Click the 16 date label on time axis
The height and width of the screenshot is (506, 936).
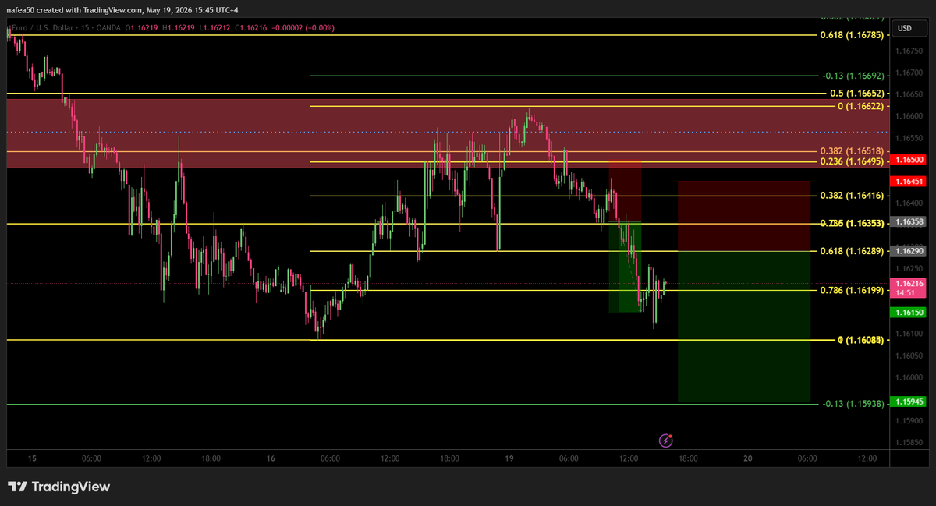[x=271, y=458]
